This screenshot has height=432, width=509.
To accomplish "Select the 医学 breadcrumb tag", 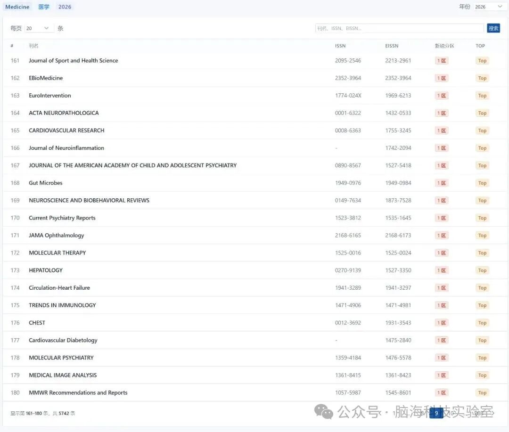I will pos(44,7).
